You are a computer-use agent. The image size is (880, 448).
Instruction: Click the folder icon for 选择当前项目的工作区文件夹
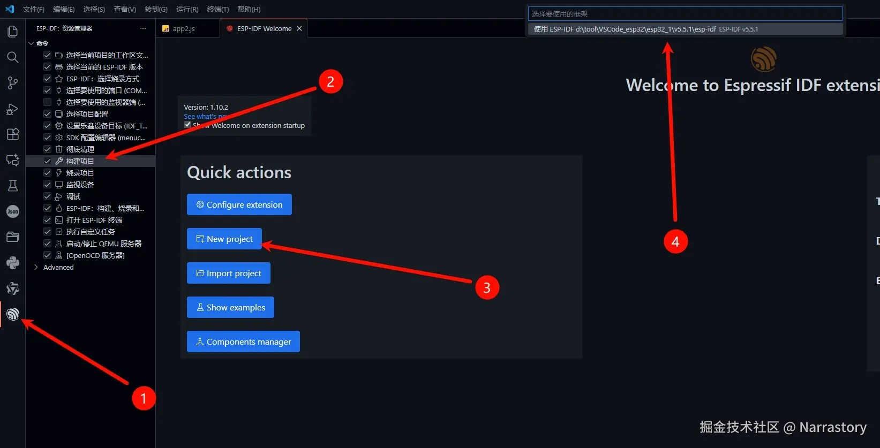[59, 55]
